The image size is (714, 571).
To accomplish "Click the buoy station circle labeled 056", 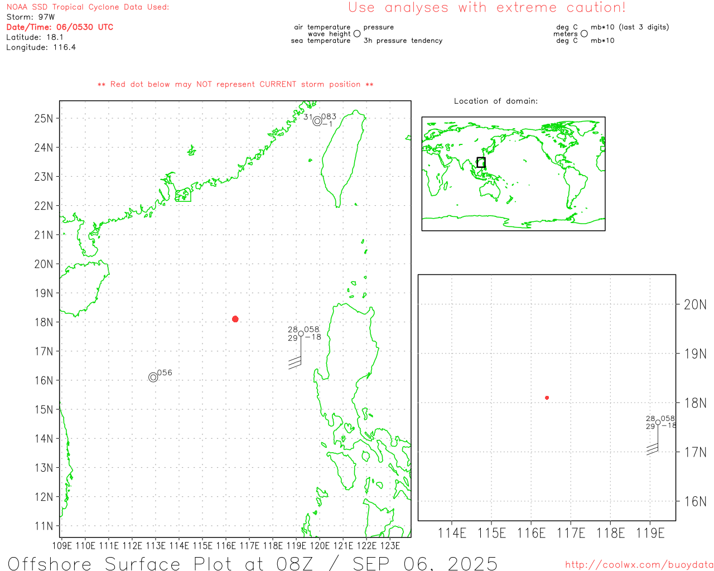I will point(153,378).
